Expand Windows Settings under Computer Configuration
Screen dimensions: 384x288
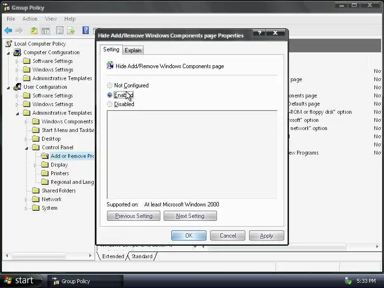tap(17, 70)
